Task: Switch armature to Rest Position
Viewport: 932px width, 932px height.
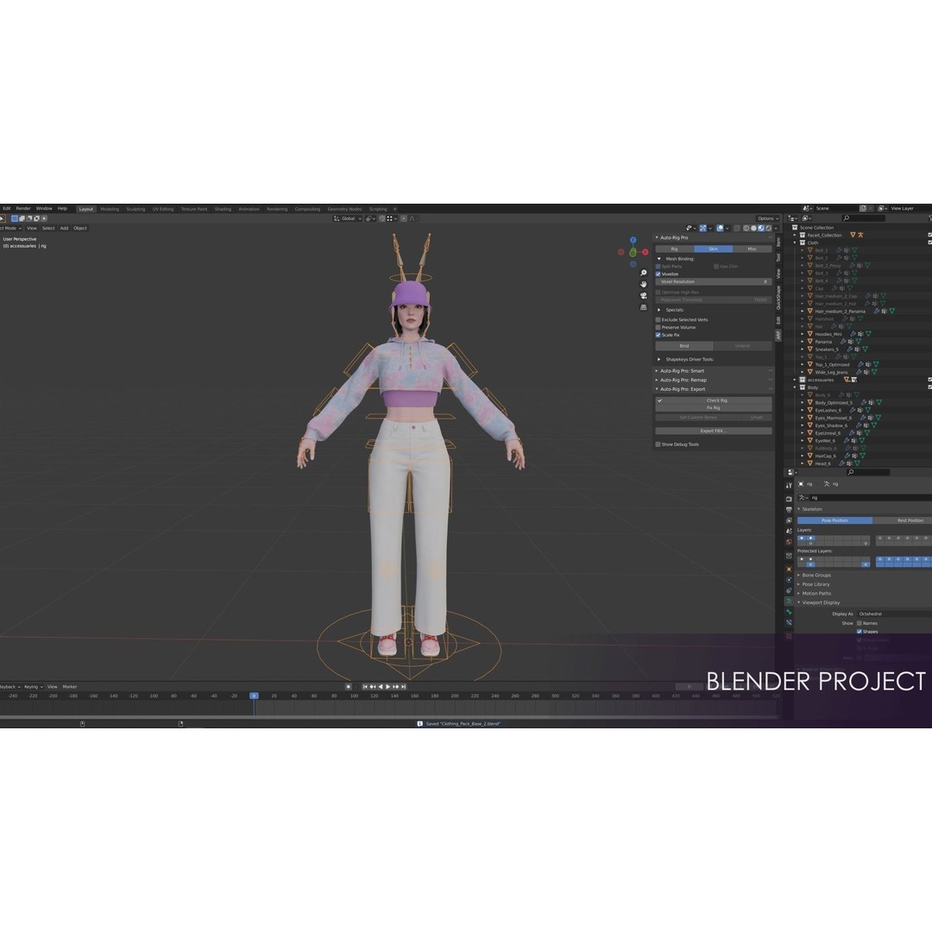Action: tap(903, 520)
